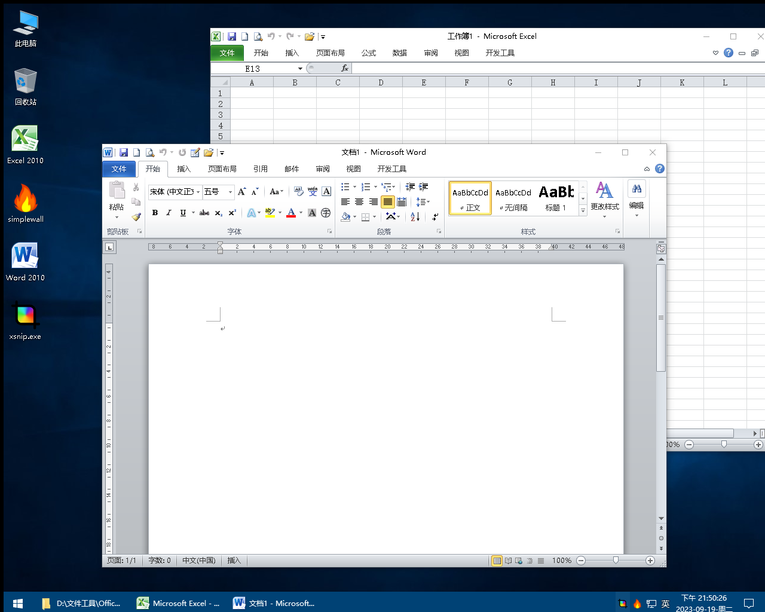Click the Grow Font icon

click(242, 192)
